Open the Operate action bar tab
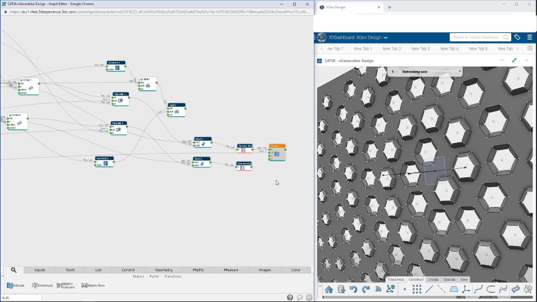The width and height of the screenshot is (537, 302). coord(449,280)
